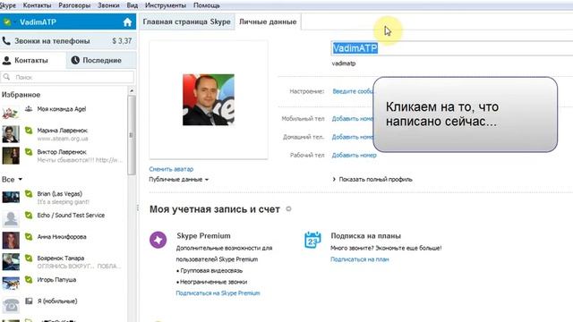
Task: Click Добавить номер for Рабочий тел
Action: click(355, 155)
